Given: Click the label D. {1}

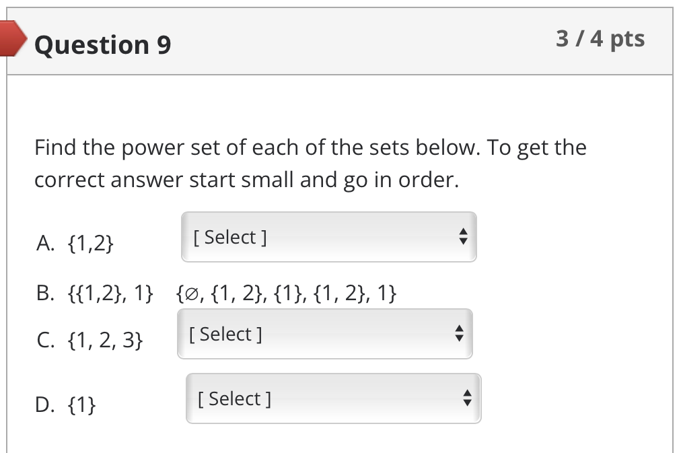Looking at the screenshot, I should 64,405.
